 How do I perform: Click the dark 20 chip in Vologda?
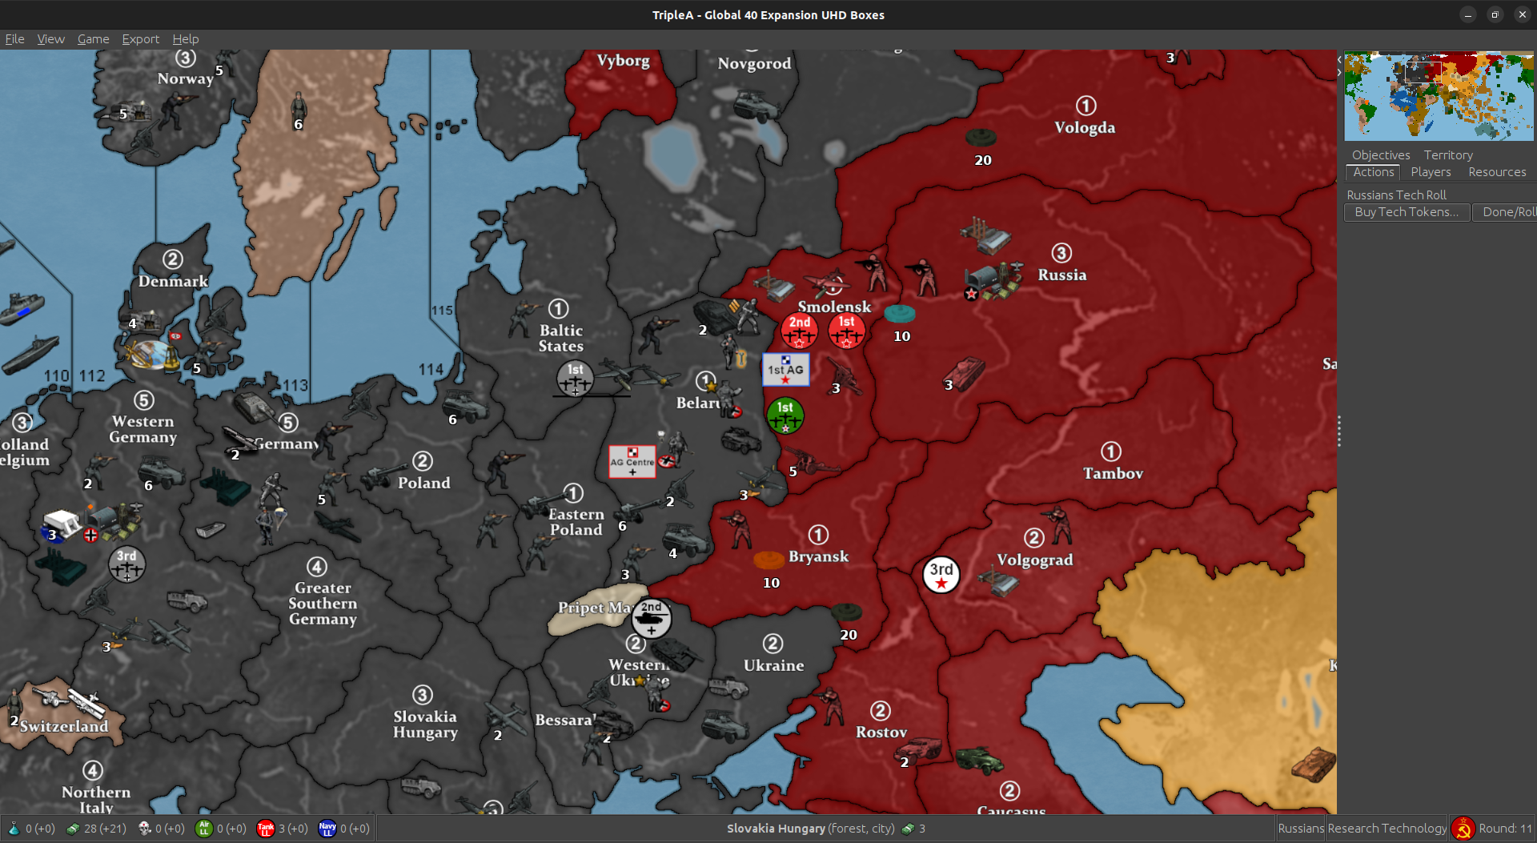(981, 137)
